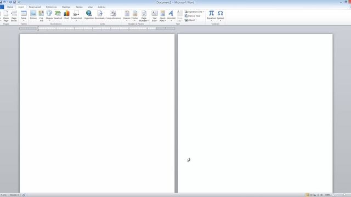Insert a Cross-reference
Image resolution: width=351 pixels, height=197 pixels.
[x=113, y=15]
